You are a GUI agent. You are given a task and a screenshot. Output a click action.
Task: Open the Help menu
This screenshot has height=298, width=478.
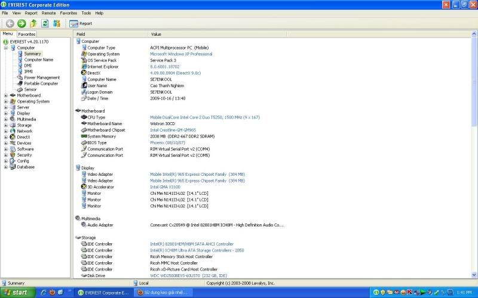(x=99, y=13)
